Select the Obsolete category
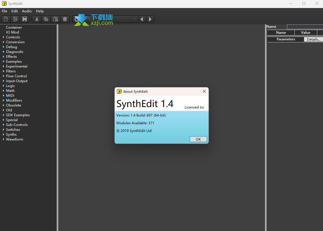Viewport: 323px width, 231px height. coord(13,105)
